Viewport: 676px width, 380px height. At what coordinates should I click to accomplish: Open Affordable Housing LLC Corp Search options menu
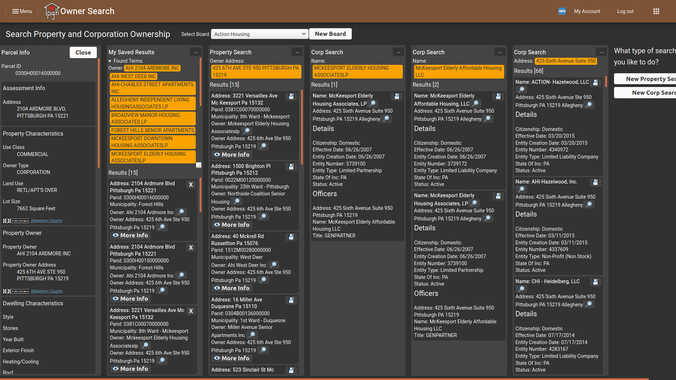pyautogui.click(x=500, y=52)
